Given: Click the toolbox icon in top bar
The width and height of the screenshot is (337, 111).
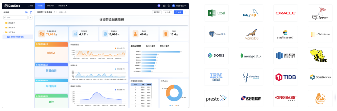Looking at the screenshot, I should coord(164,6).
